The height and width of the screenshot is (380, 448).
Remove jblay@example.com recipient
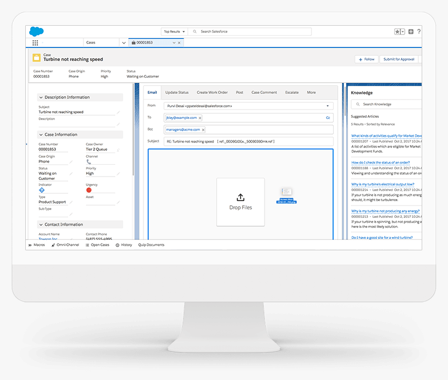click(200, 118)
